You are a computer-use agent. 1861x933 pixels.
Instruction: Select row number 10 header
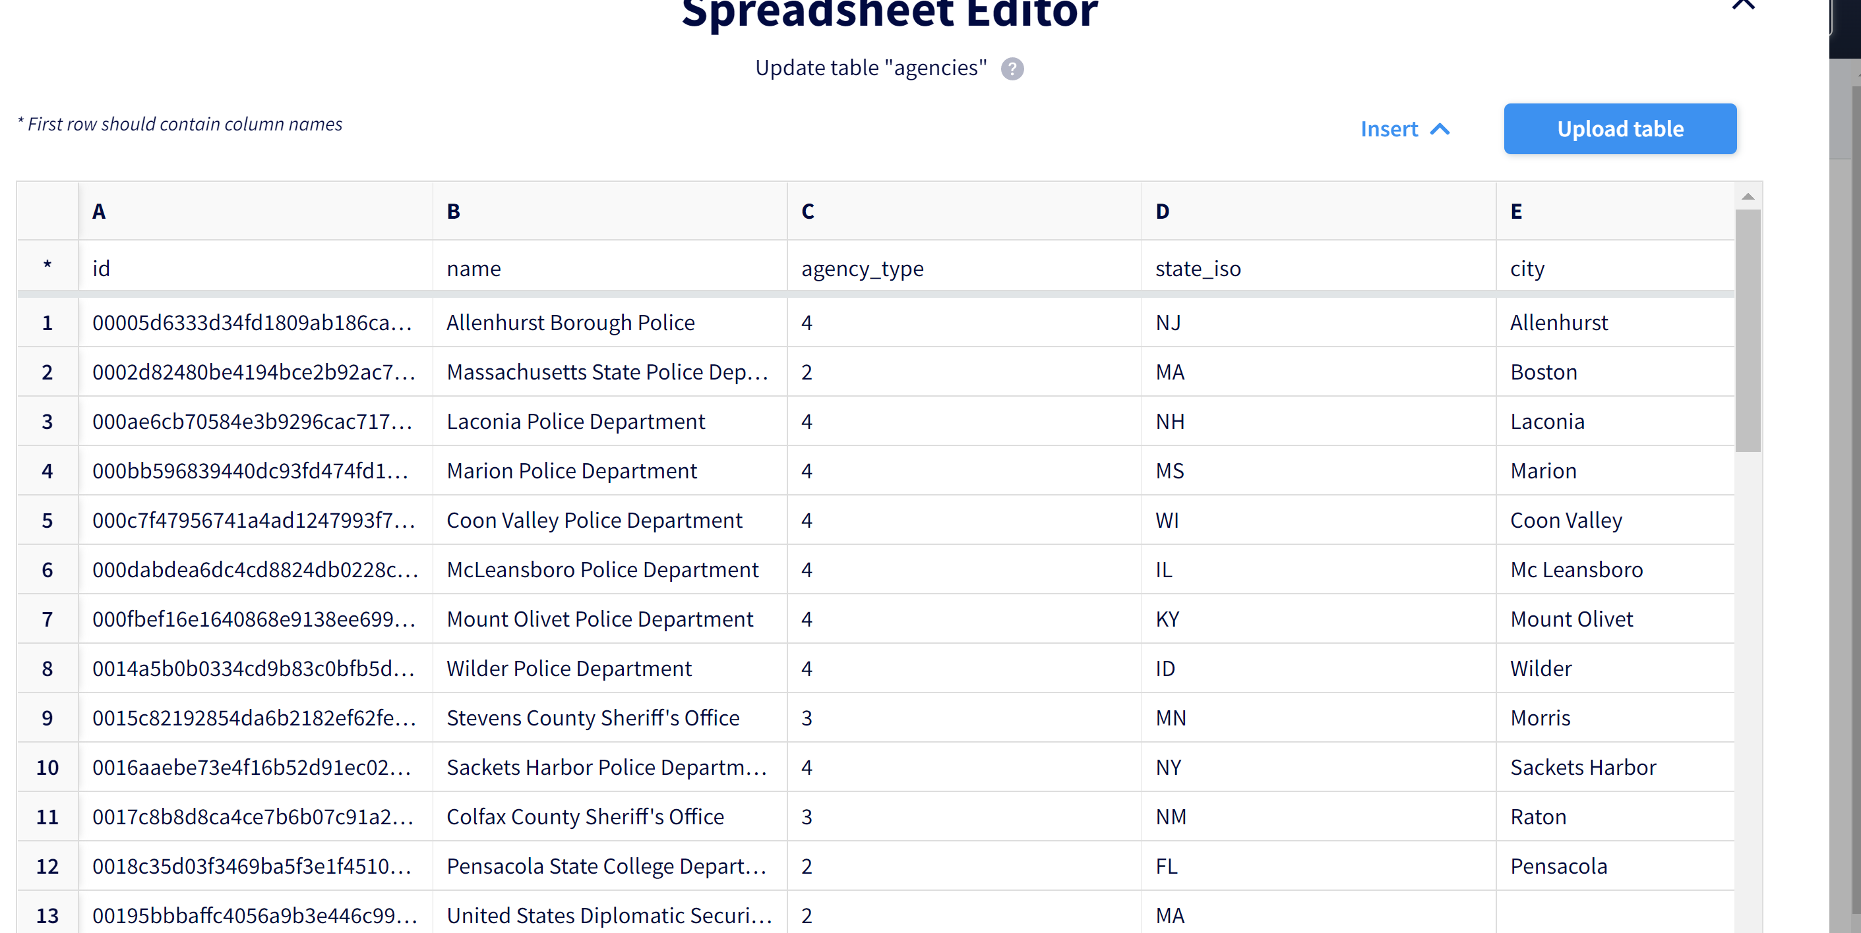tap(47, 767)
